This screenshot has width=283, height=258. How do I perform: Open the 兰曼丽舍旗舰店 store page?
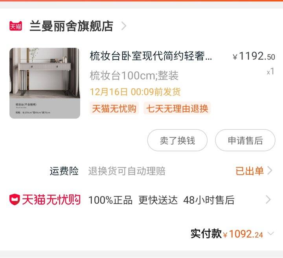tap(71, 26)
